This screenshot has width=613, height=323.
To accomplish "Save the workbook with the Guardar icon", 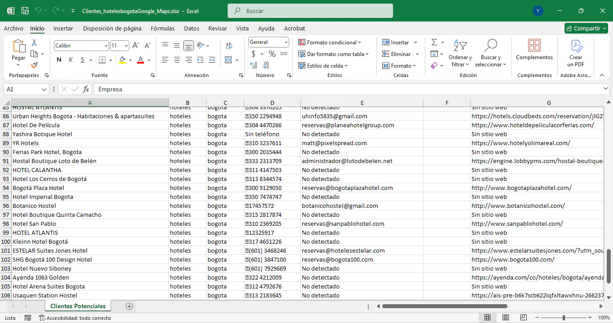I will [25, 11].
